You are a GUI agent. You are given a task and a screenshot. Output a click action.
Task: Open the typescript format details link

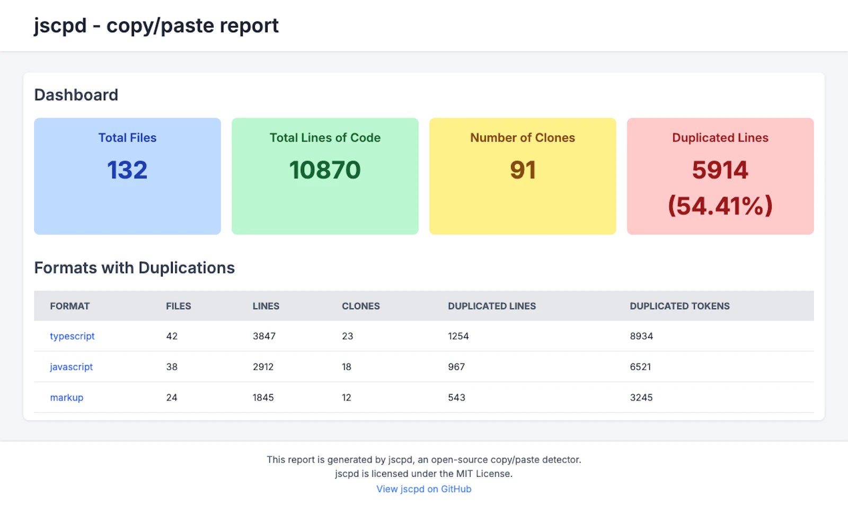click(x=72, y=336)
